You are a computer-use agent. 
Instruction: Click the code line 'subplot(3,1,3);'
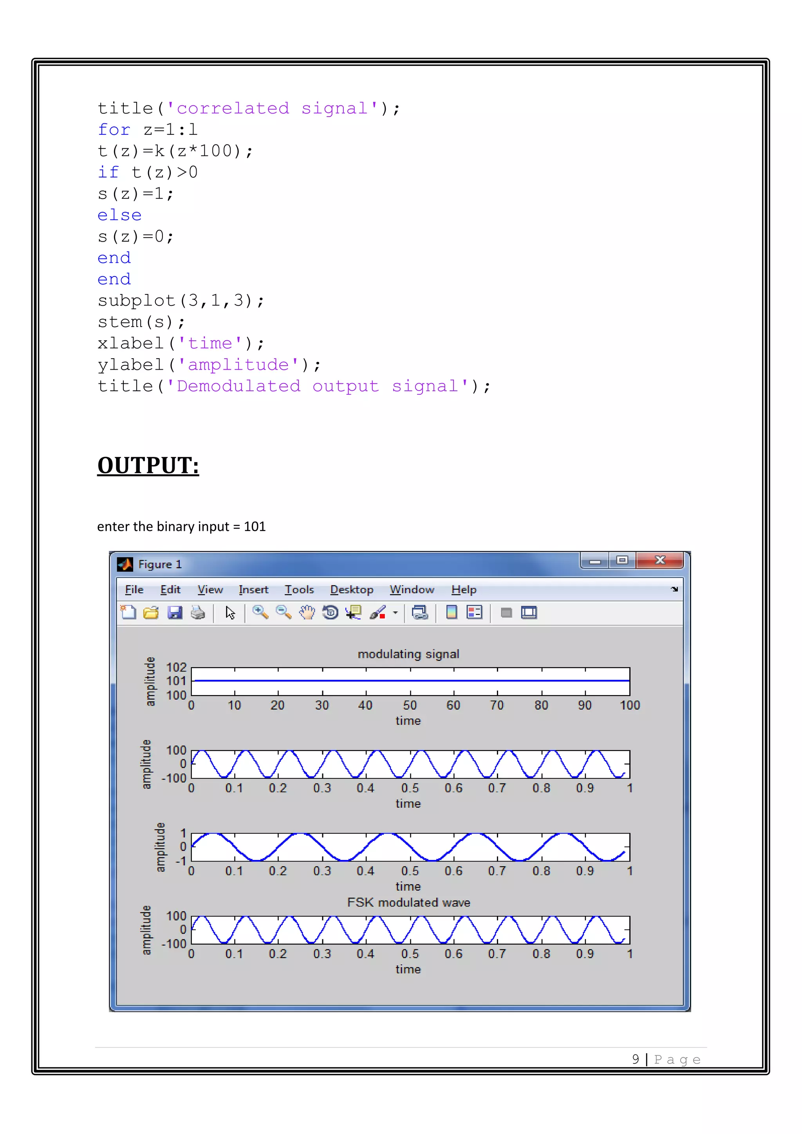click(181, 300)
